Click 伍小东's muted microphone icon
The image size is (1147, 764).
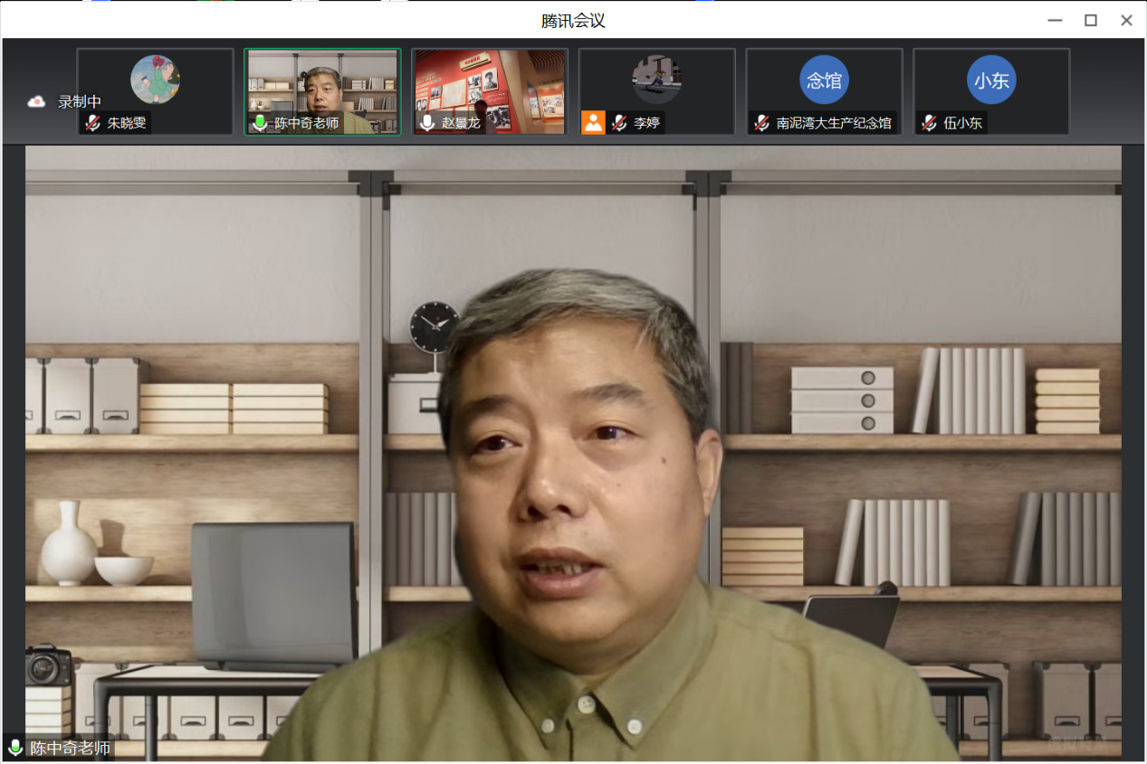click(929, 123)
